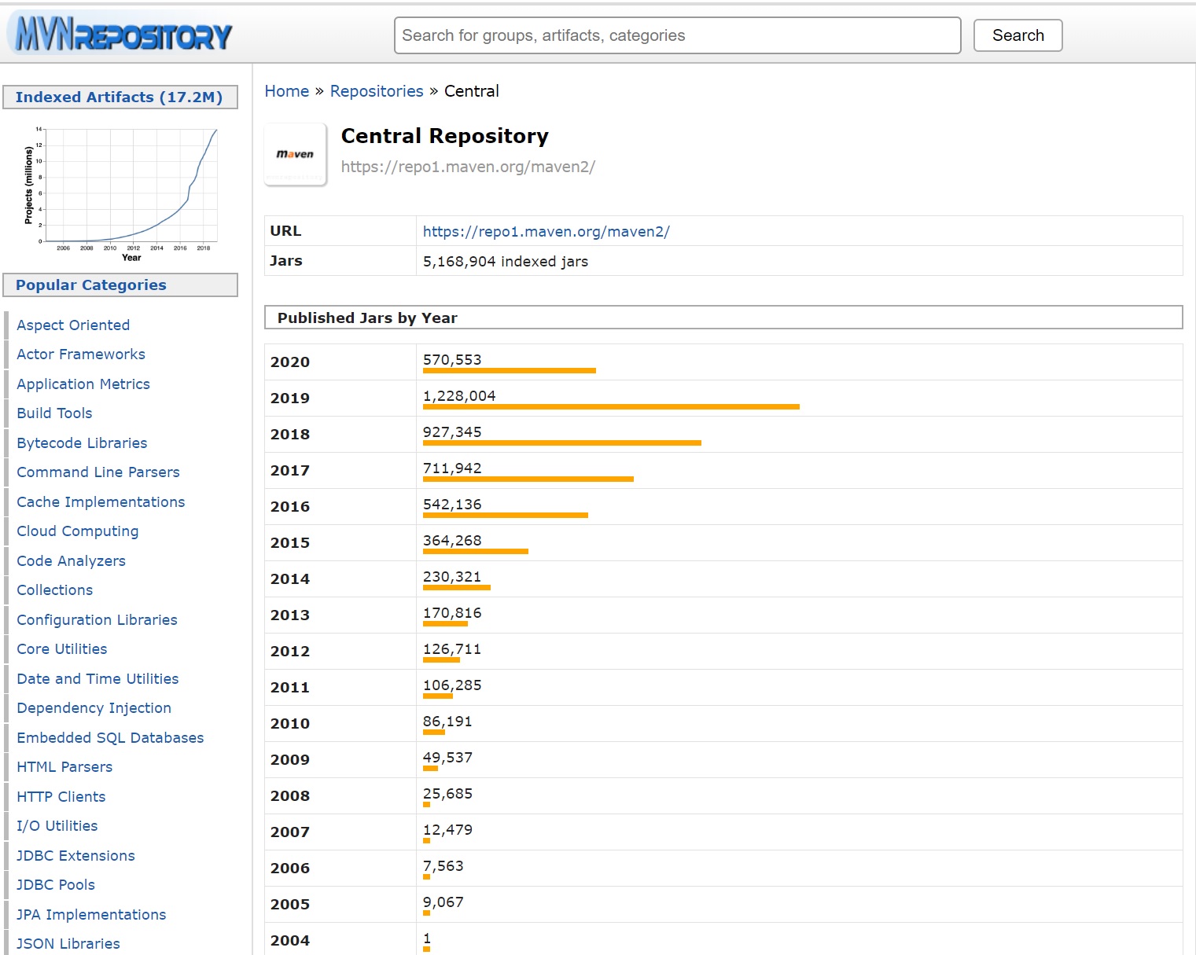This screenshot has width=1196, height=955.
Task: Select the JSON Libraries category
Action: pyautogui.click(x=68, y=944)
